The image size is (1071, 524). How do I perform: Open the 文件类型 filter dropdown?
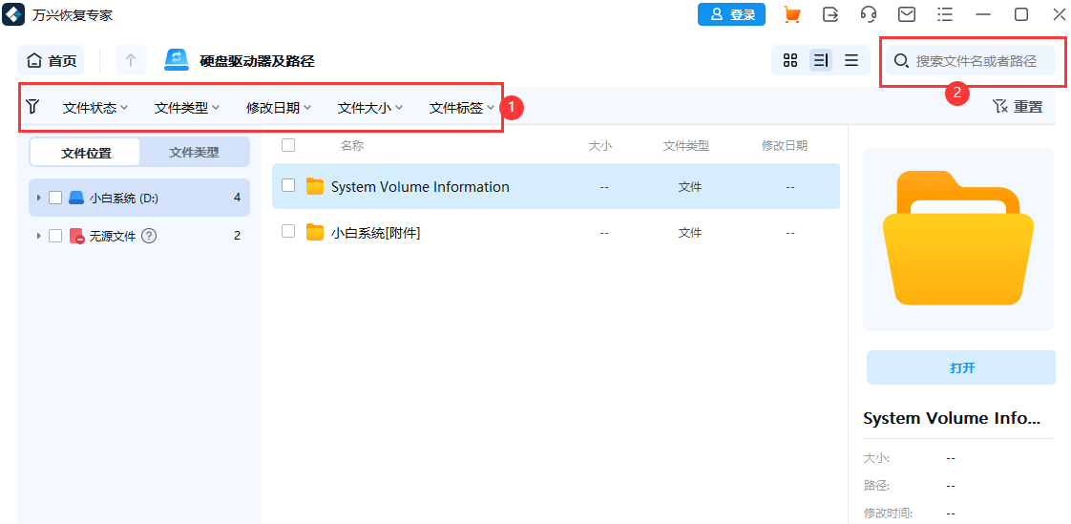[x=187, y=107]
